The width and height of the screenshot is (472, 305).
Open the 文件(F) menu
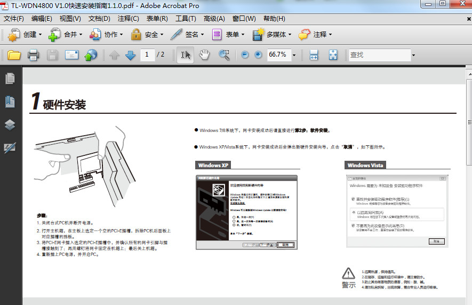click(x=13, y=19)
